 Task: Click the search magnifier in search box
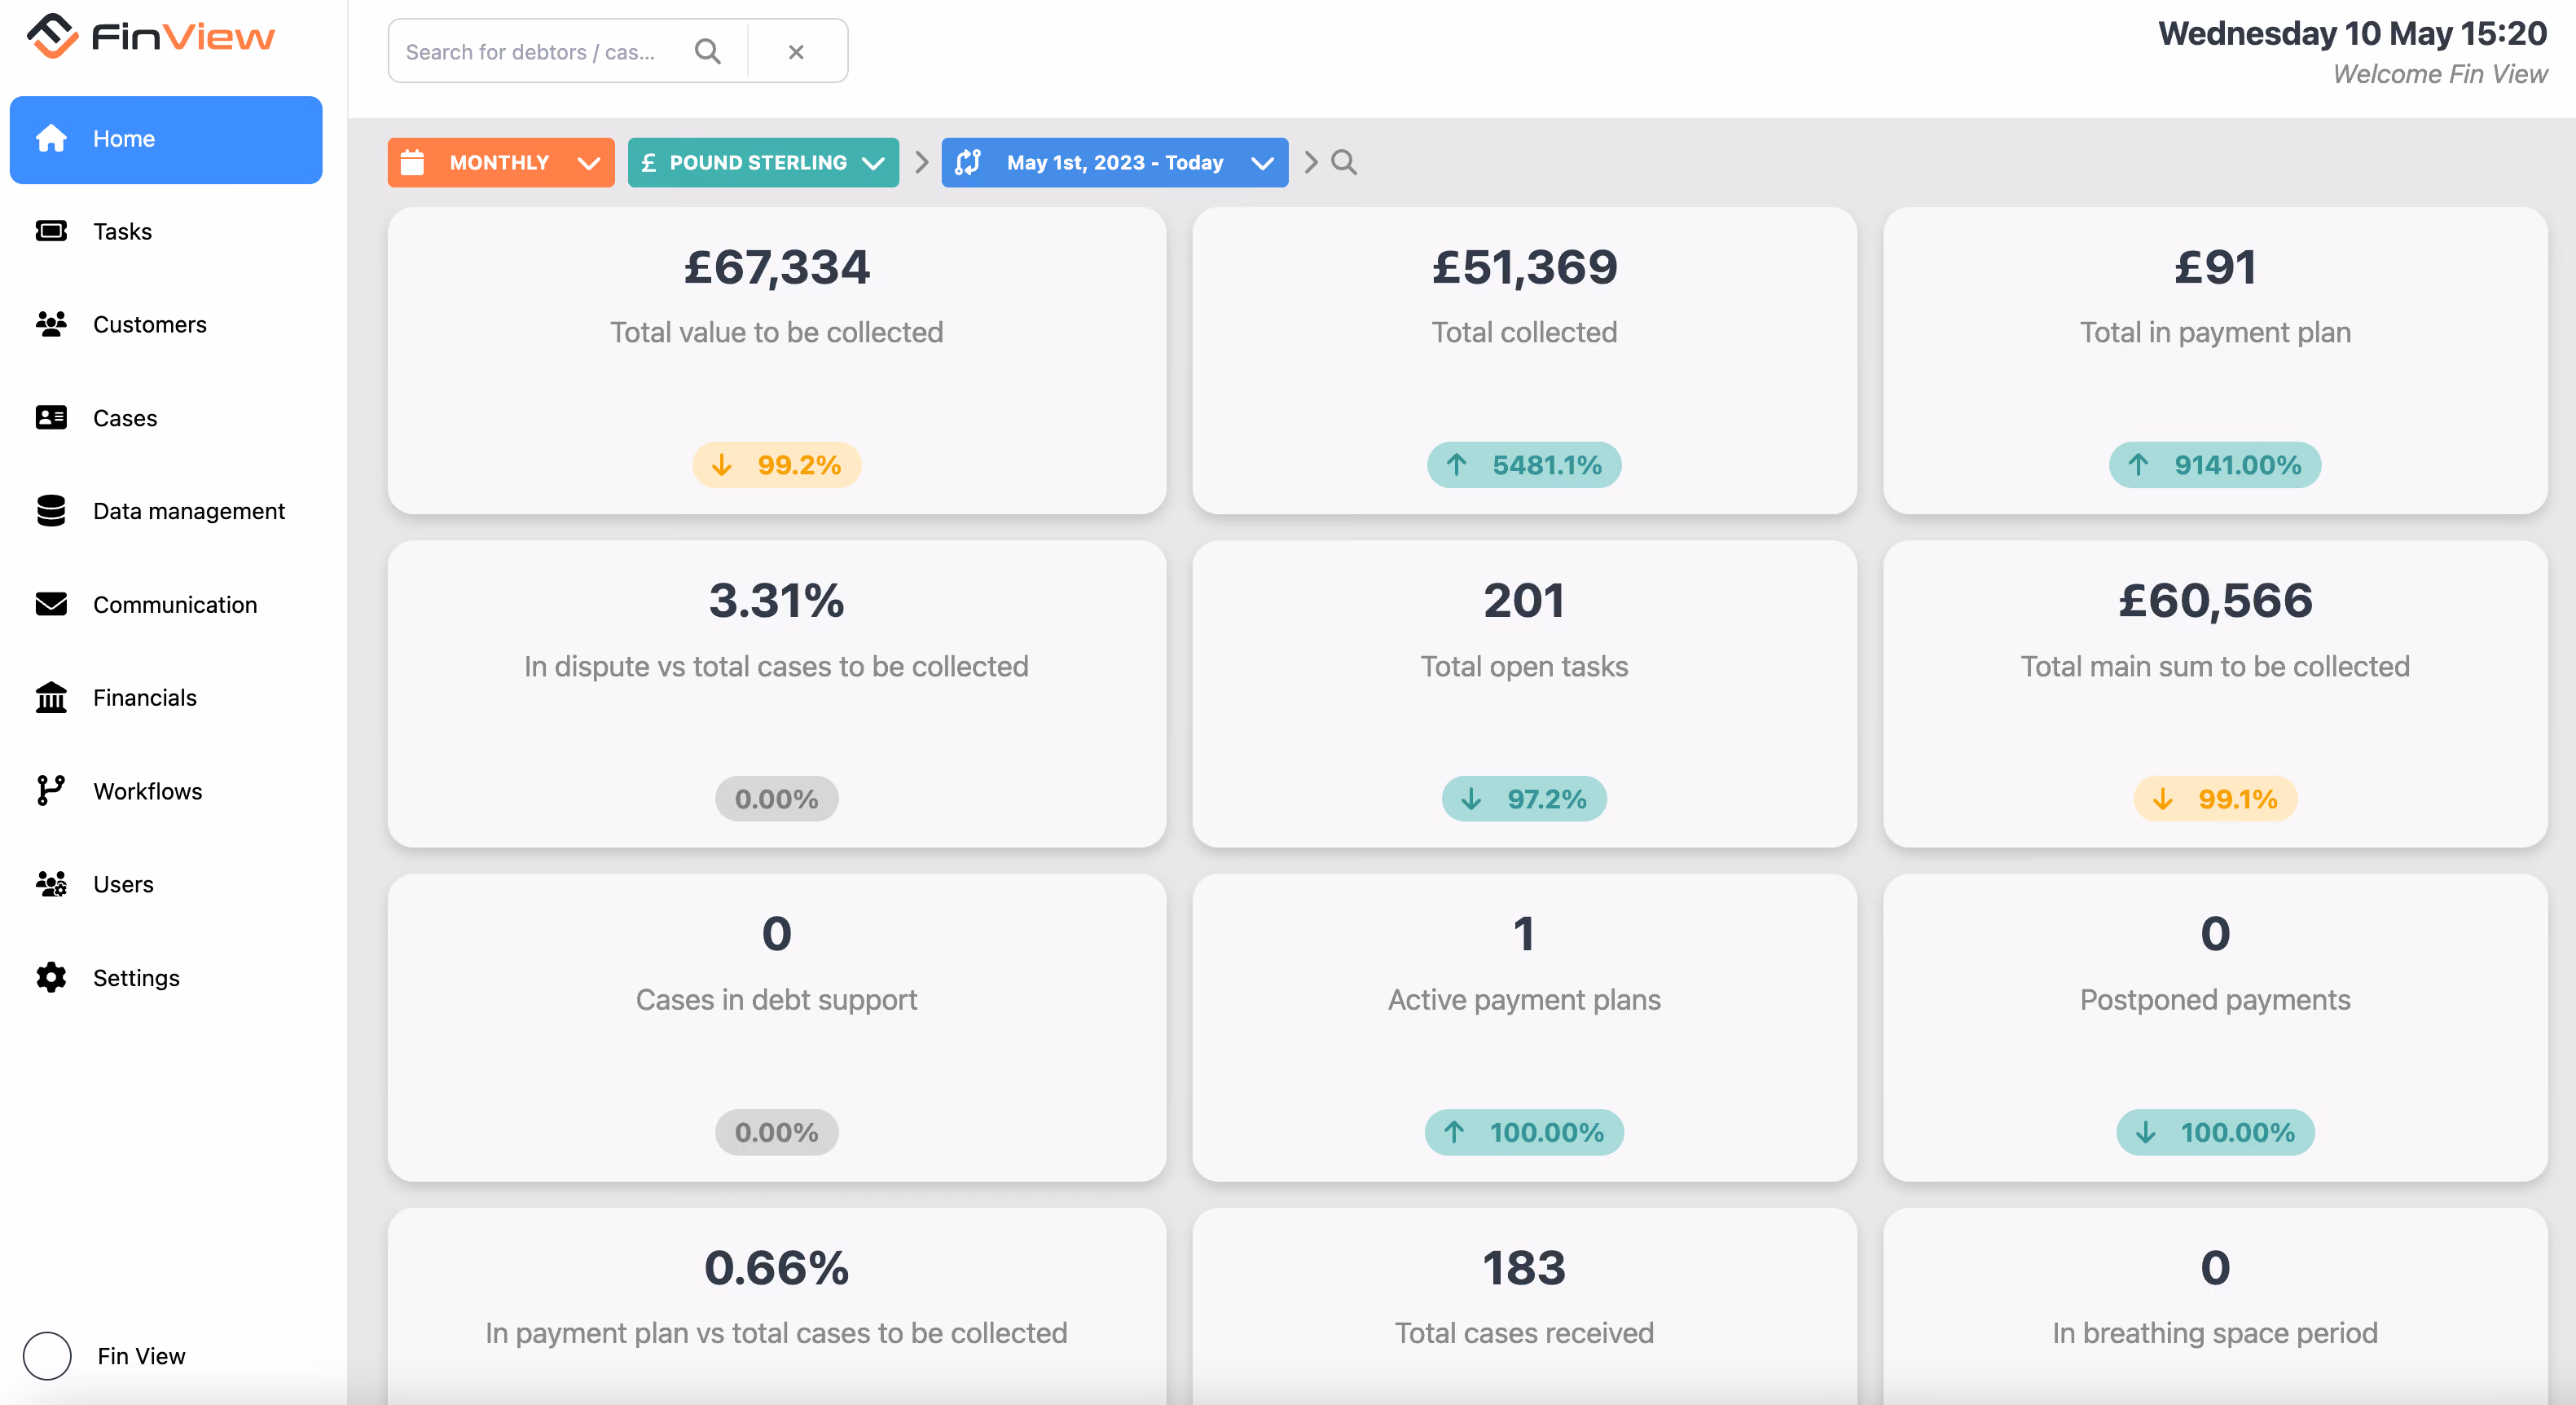708,51
